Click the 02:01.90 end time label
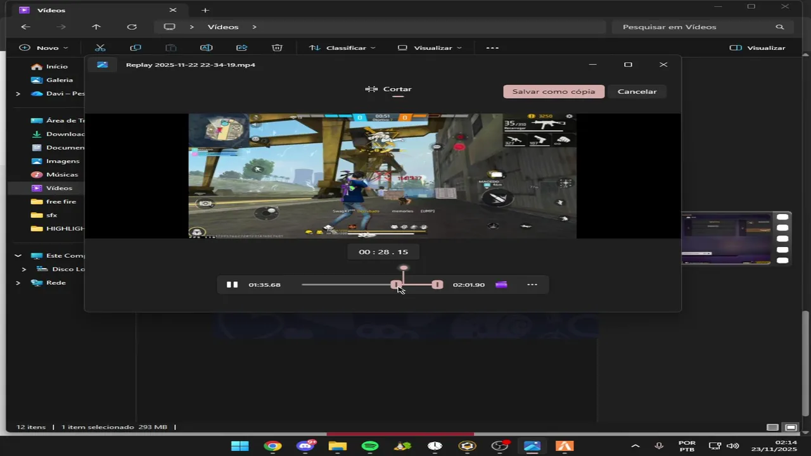The height and width of the screenshot is (456, 811). (x=469, y=284)
